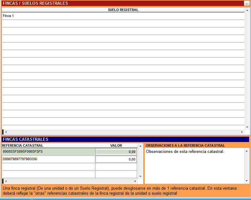Select reference 8908SSFS89SF098SFSFS row
The width and height of the screenshot is (251, 200).
tap(49, 152)
